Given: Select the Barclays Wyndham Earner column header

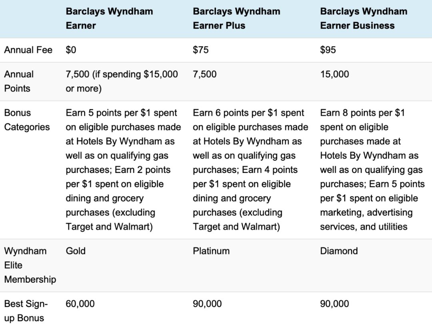Looking at the screenshot, I should tap(109, 18).
